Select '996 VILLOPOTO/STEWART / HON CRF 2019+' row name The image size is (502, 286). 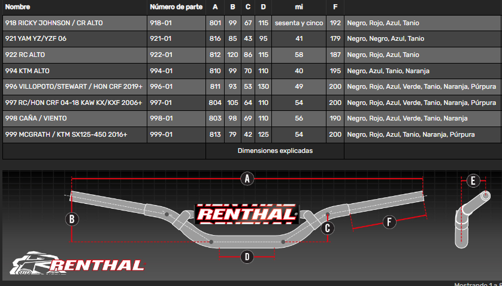pos(74,86)
